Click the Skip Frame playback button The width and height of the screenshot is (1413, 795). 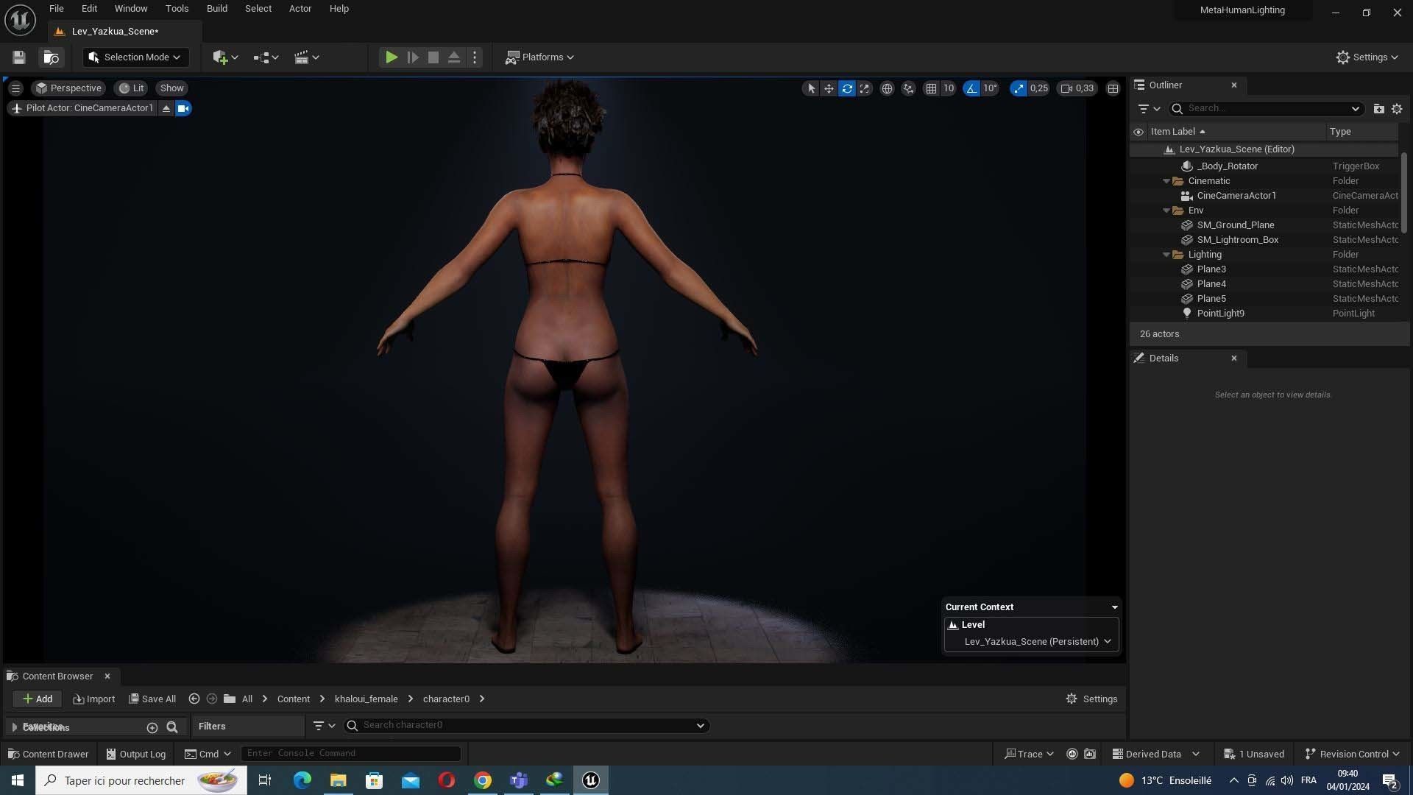413,57
